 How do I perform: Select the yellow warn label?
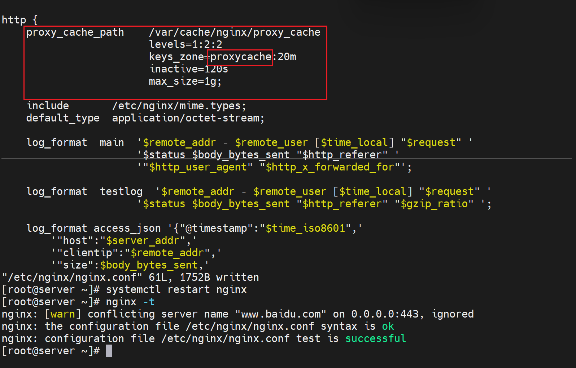pos(63,314)
